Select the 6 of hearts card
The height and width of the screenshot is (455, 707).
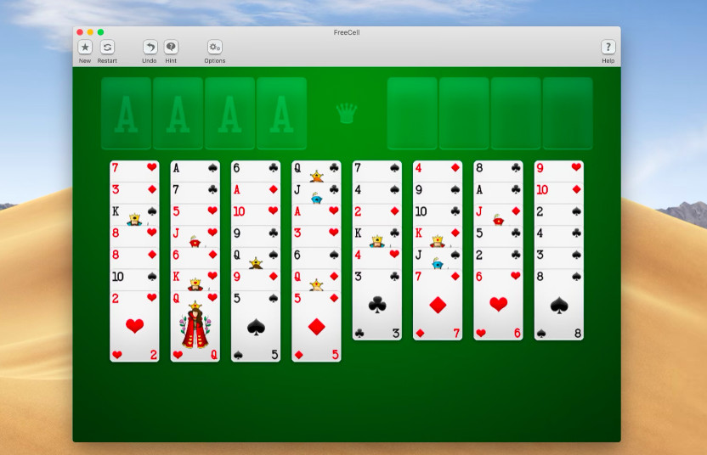point(498,306)
